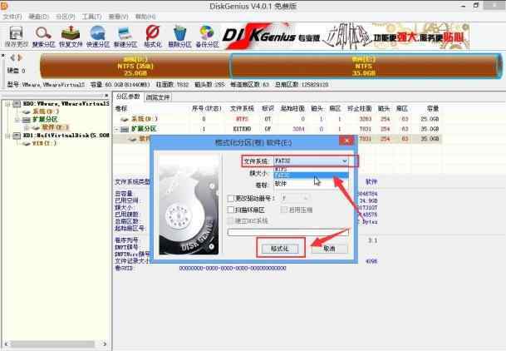The image size is (506, 351).
Task: Click the EXTEND file system cell
Action: (x=242, y=129)
